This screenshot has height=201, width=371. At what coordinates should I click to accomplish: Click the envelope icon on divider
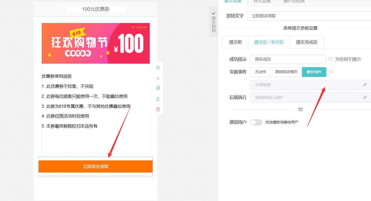tap(300, 109)
